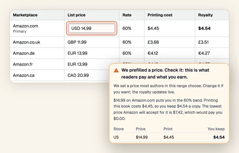Screen dimensions: 239x153
Task: Select the Amazon.de marketplace row
Action: (119, 53)
